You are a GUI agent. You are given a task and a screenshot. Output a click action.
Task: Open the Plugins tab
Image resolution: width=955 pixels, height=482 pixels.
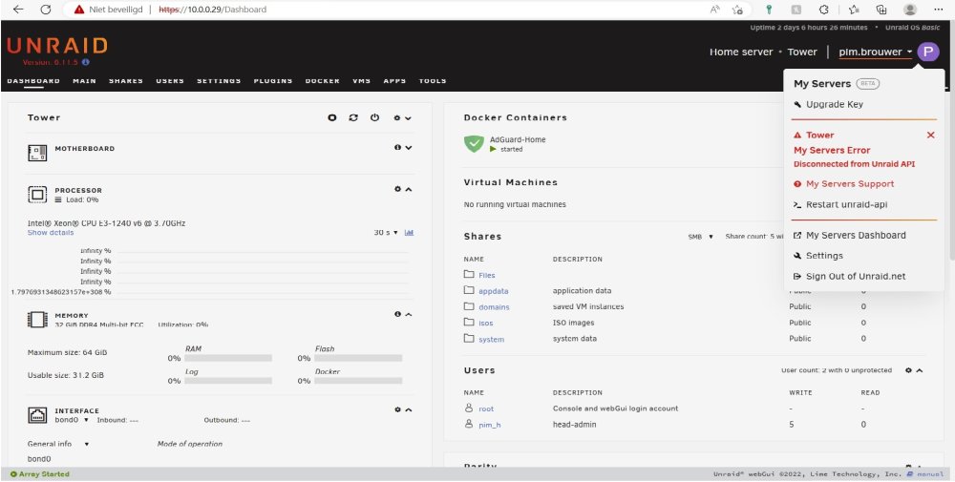coord(273,80)
